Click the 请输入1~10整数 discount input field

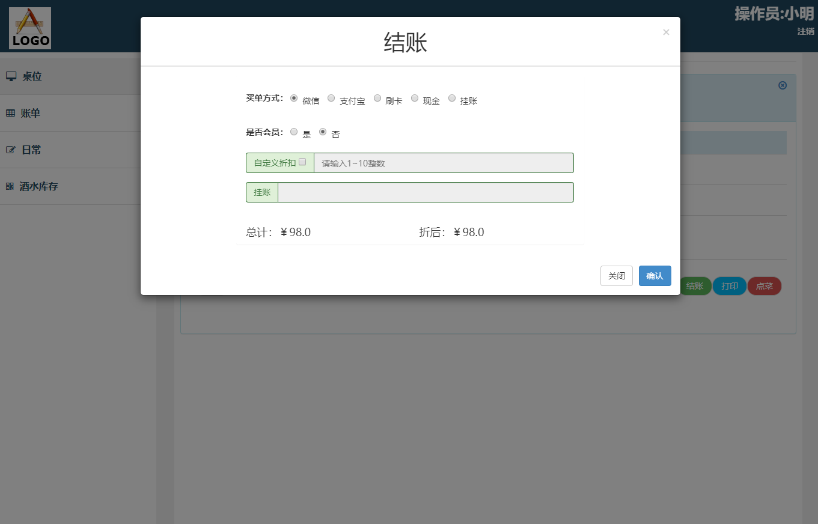[443, 162]
